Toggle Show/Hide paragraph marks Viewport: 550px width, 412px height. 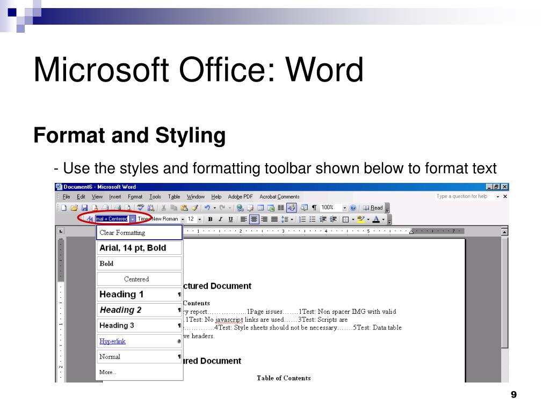pos(314,208)
